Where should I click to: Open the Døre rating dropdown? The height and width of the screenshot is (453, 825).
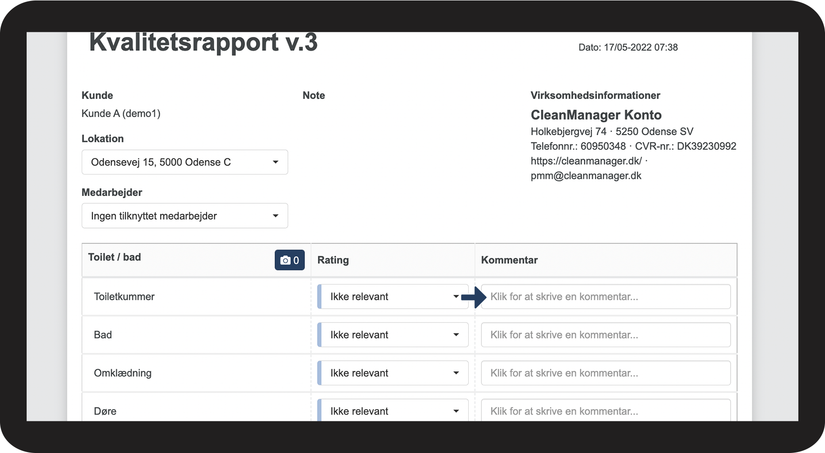(393, 410)
